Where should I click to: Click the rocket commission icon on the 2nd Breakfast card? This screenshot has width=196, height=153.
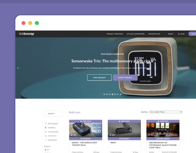(x=149, y=135)
